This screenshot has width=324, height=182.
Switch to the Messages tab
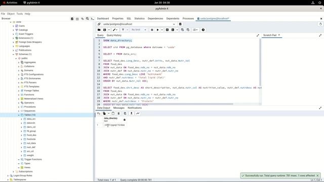119,108
